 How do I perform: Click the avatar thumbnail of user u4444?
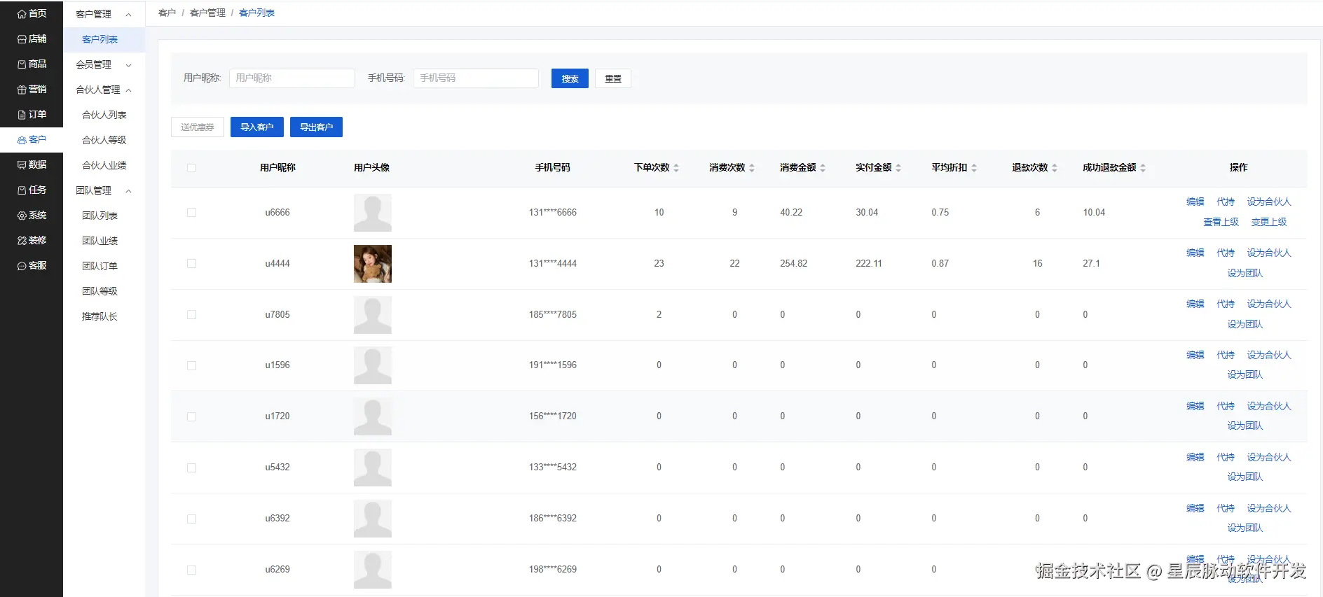[373, 264]
